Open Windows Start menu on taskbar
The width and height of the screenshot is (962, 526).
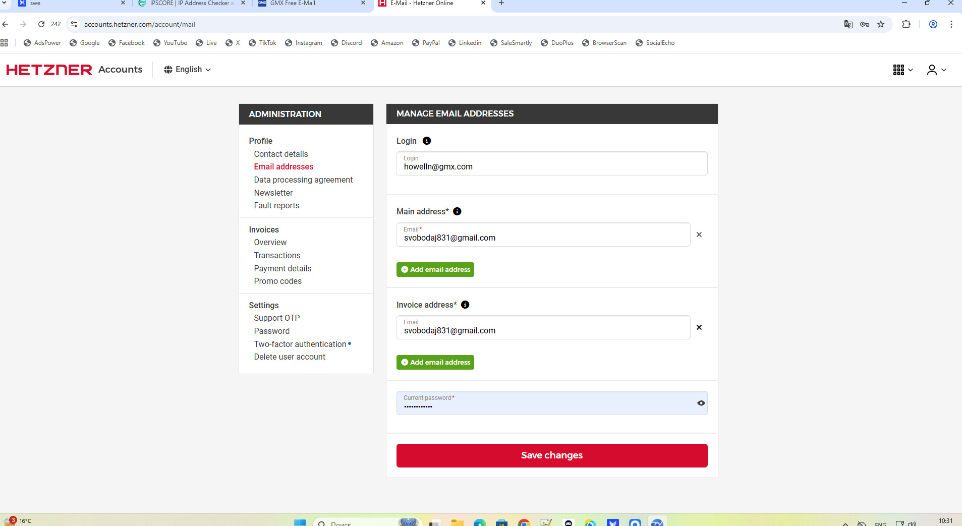click(300, 522)
